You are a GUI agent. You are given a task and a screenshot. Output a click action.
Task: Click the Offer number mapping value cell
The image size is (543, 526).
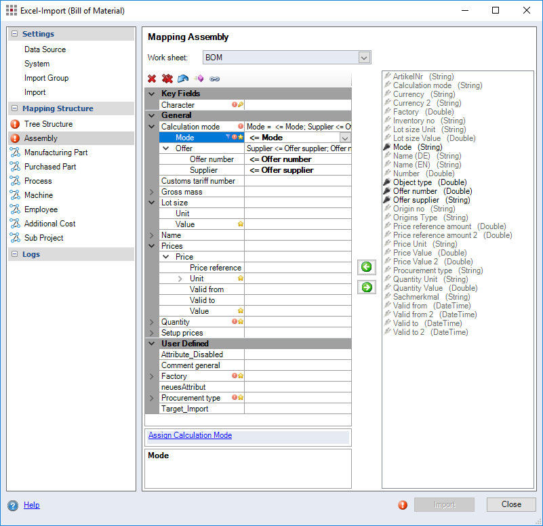[x=298, y=159]
